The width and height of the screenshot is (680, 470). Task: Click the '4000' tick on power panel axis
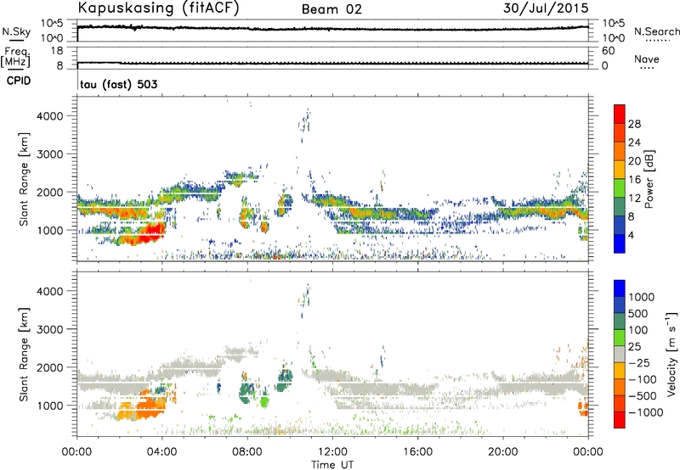tap(49, 116)
